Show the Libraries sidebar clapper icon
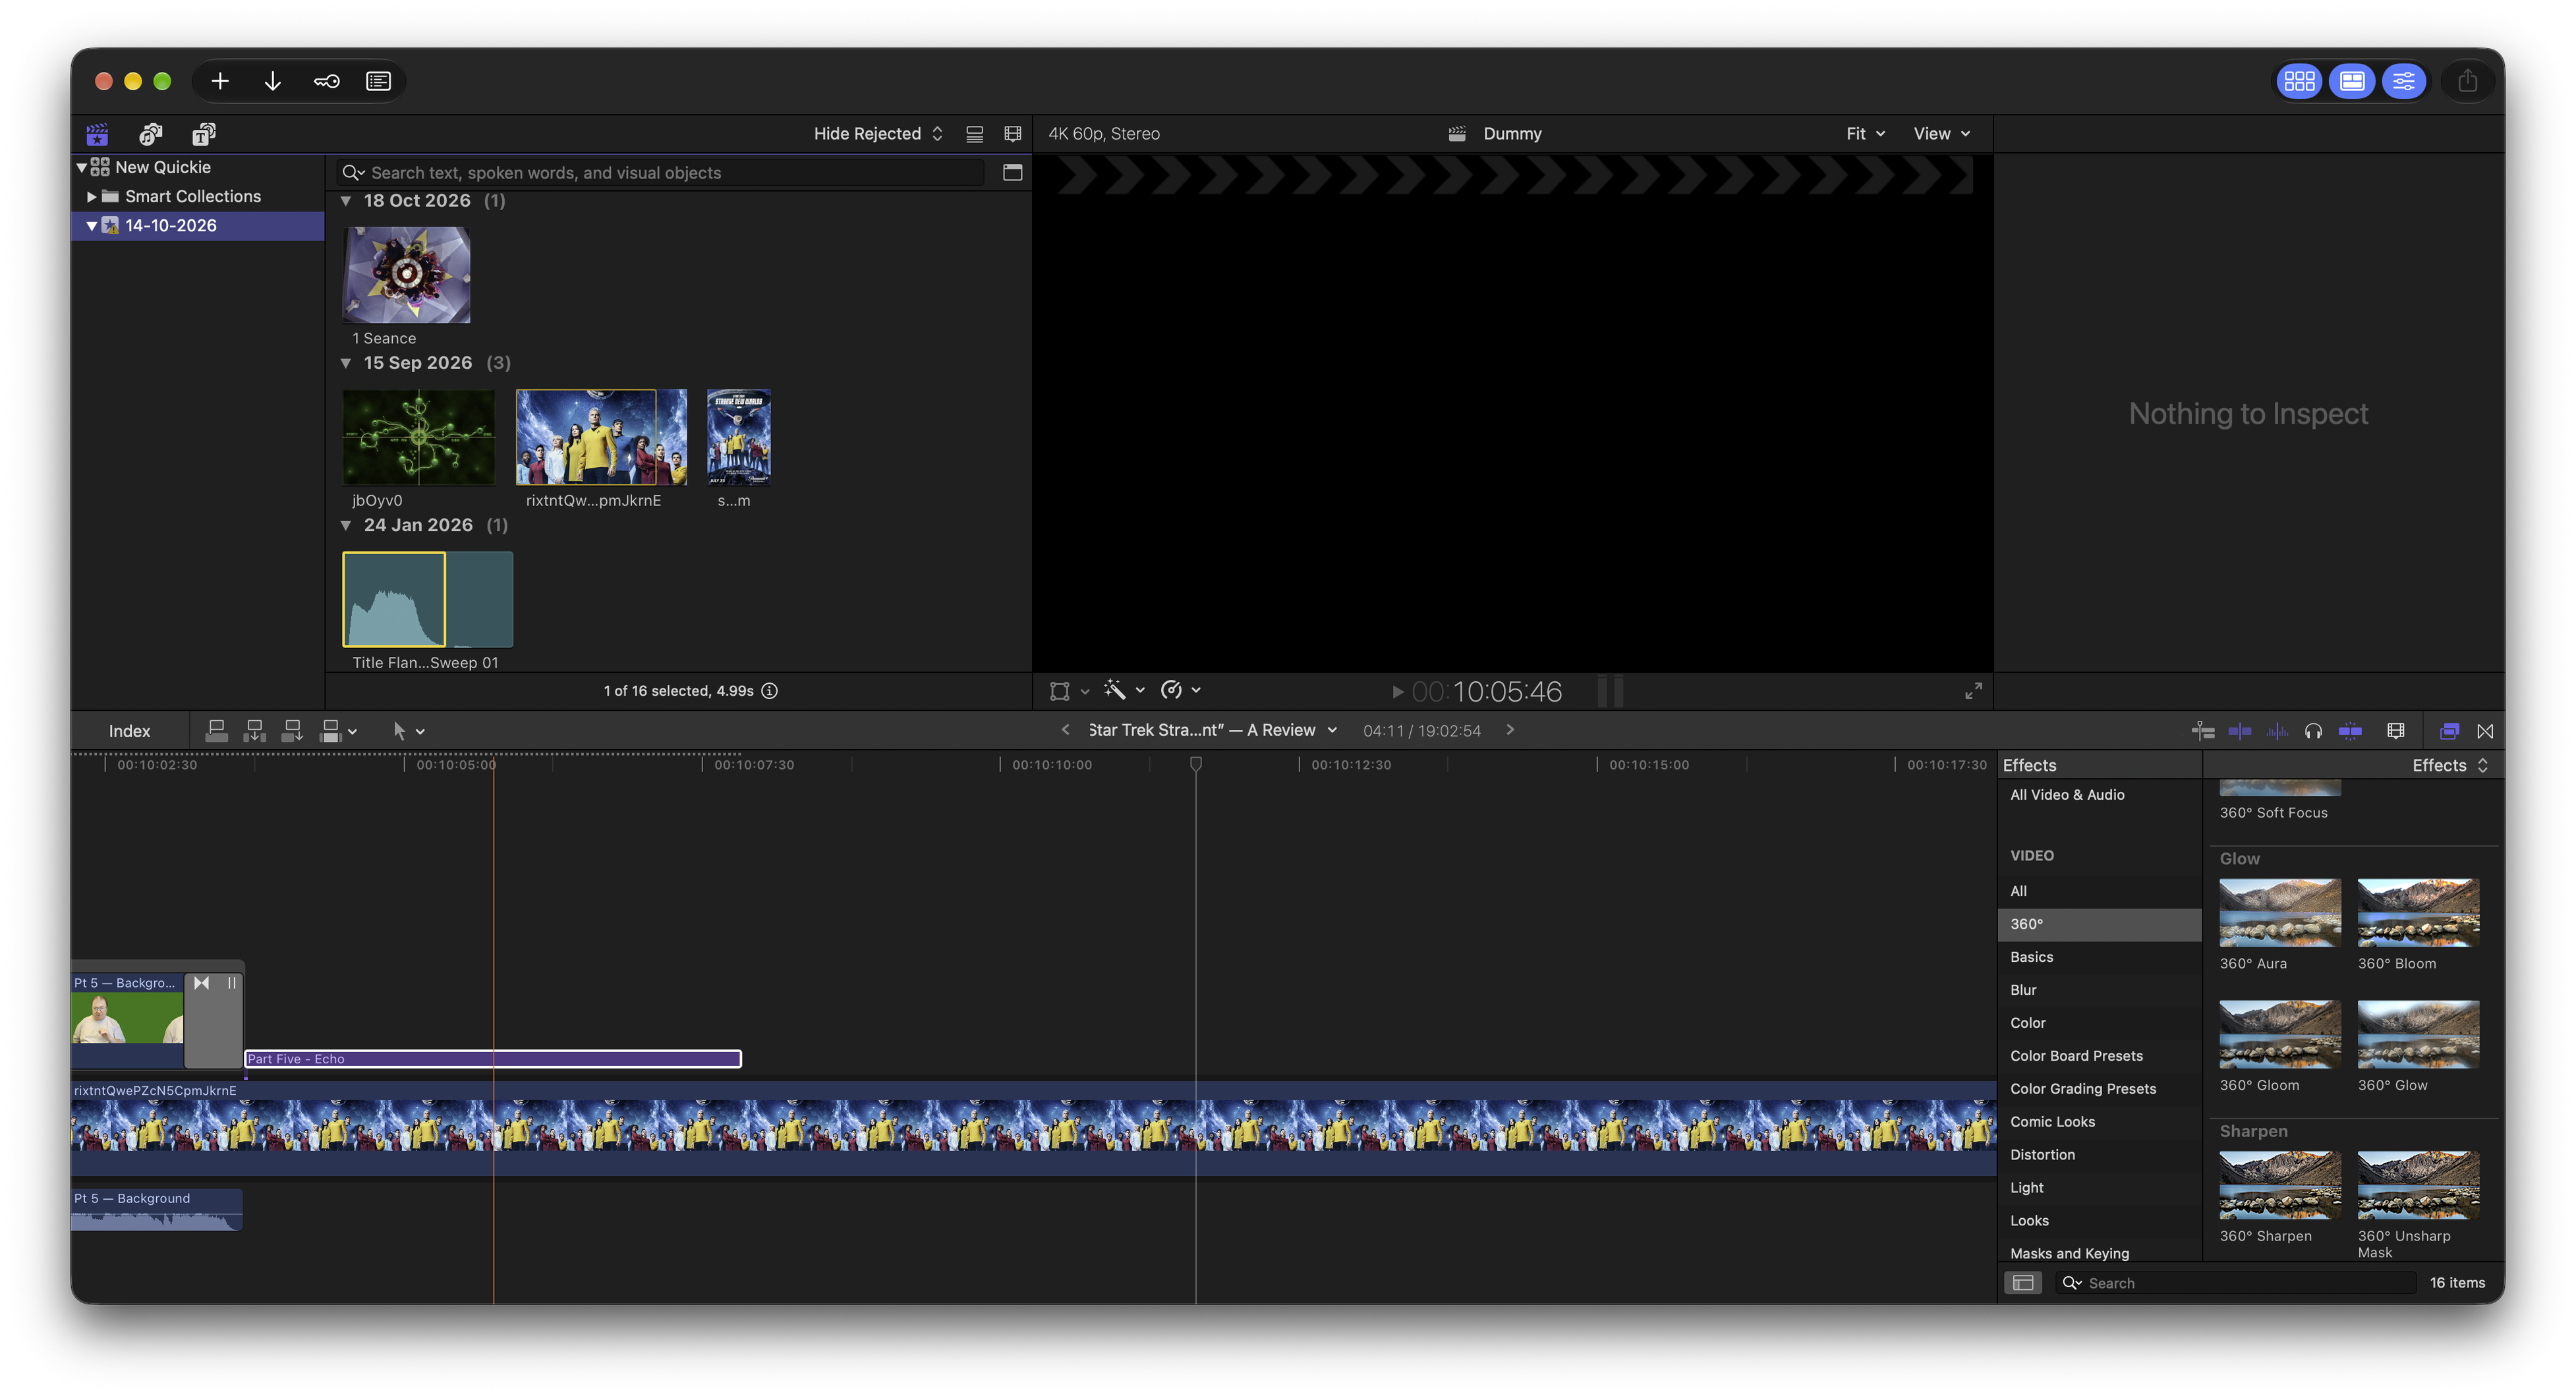The image size is (2576, 1398). 97,134
